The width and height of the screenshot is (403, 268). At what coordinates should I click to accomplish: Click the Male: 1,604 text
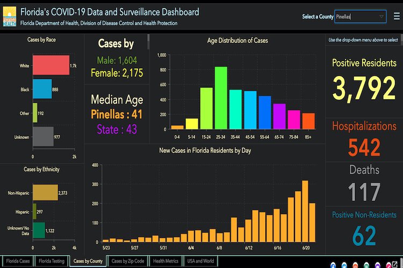coord(117,60)
